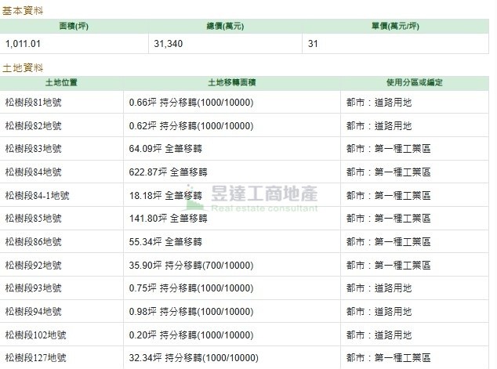Select the area value 1,011.01
This screenshot has height=369, width=497.
click(23, 44)
